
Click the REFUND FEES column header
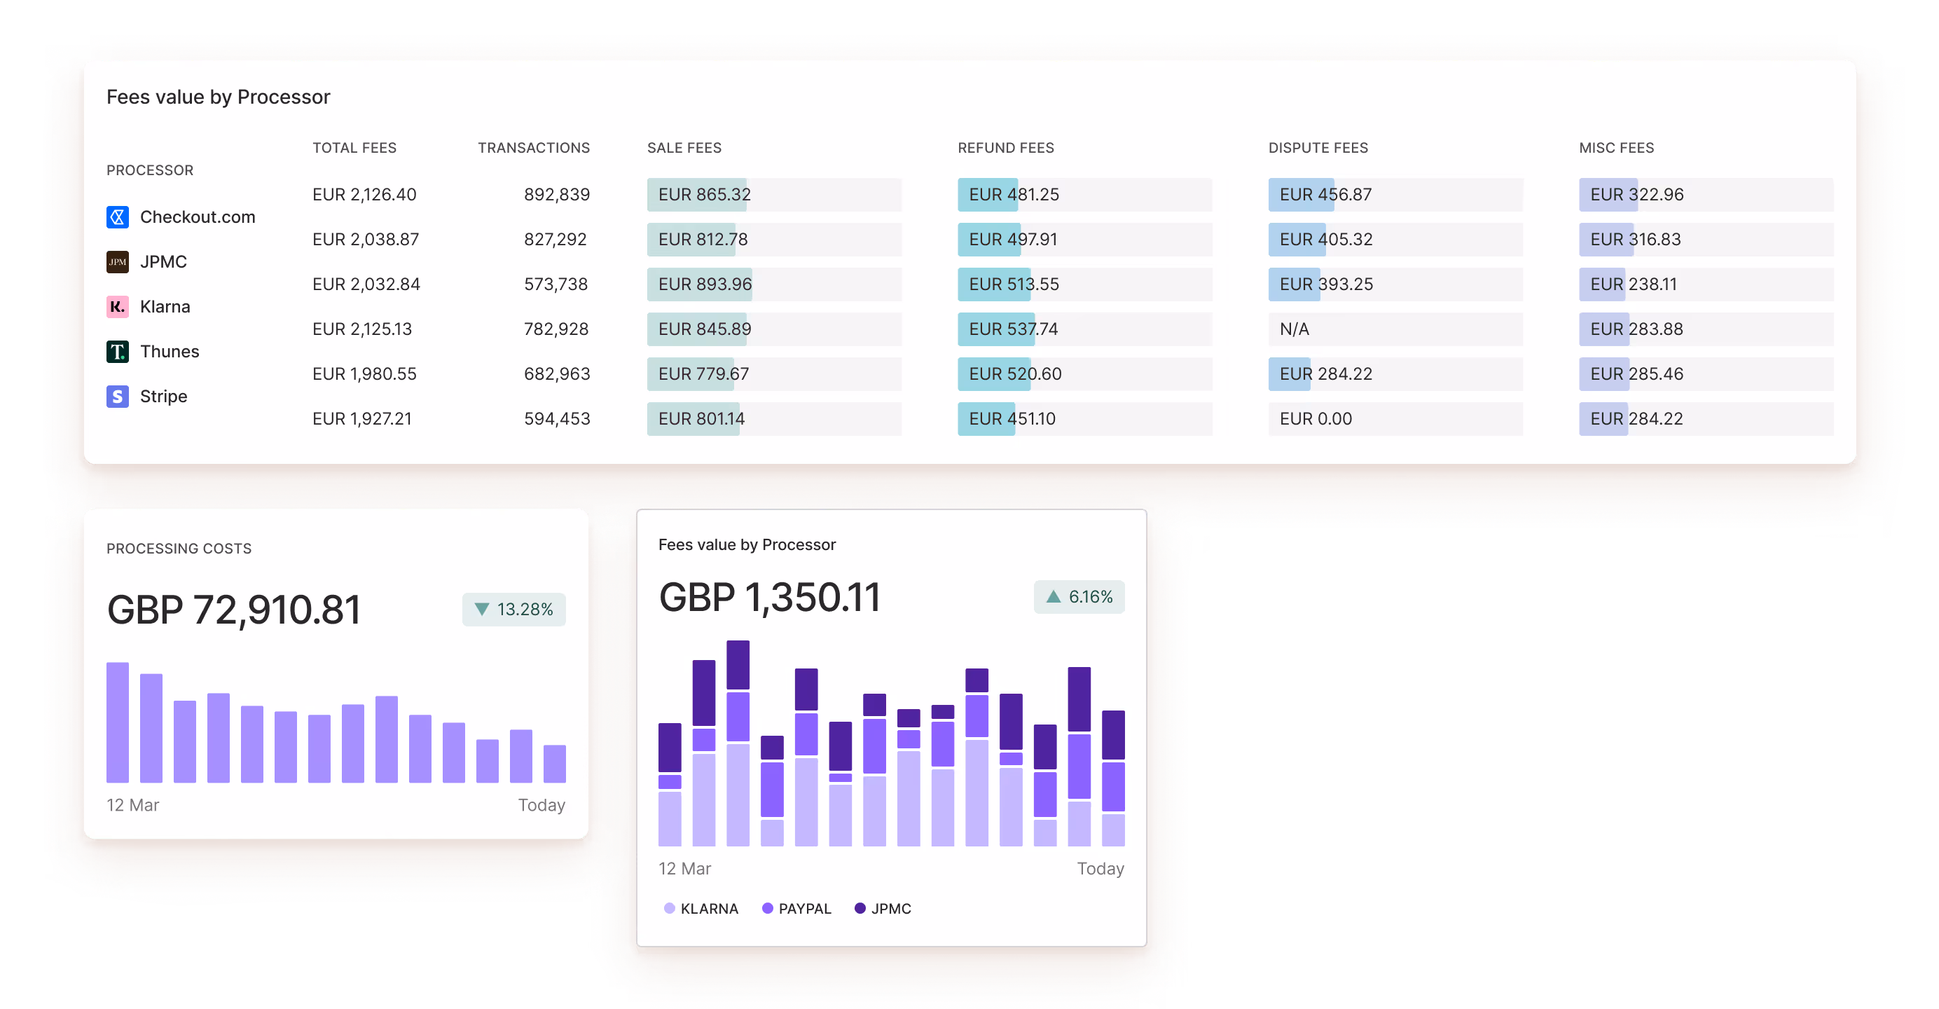[x=1005, y=148]
